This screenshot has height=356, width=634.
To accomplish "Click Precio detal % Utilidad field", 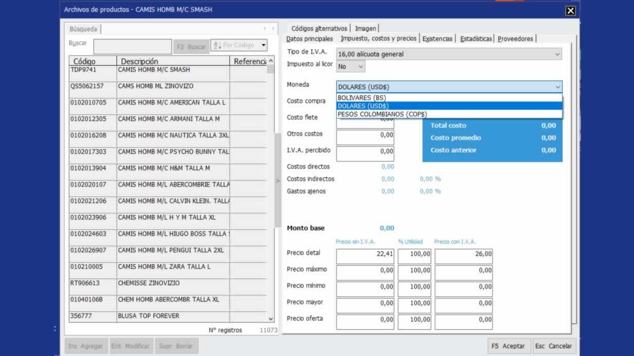I will point(414,256).
